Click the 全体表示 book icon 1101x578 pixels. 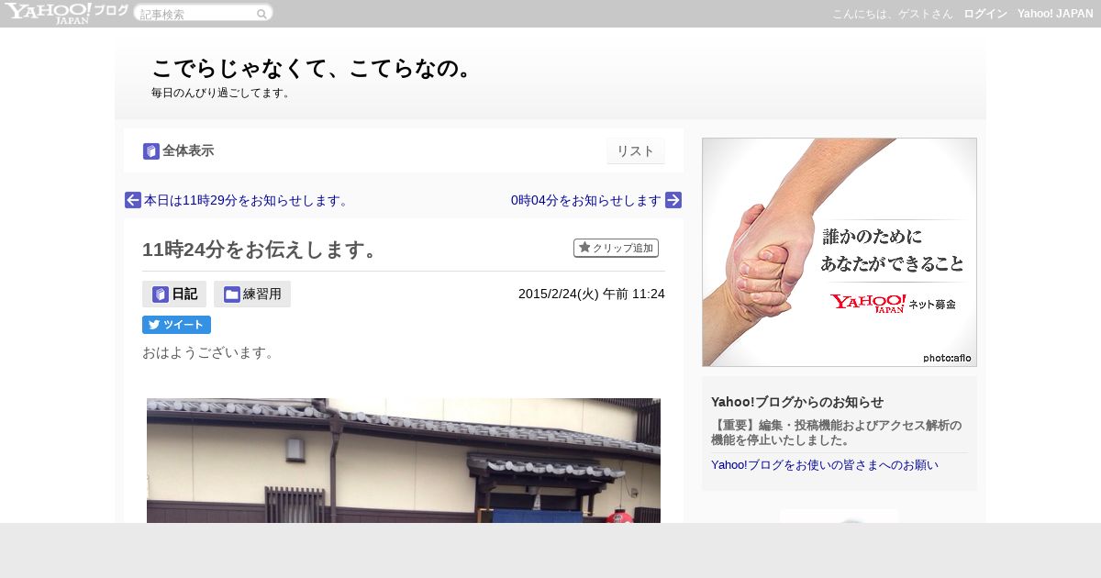pos(151,151)
